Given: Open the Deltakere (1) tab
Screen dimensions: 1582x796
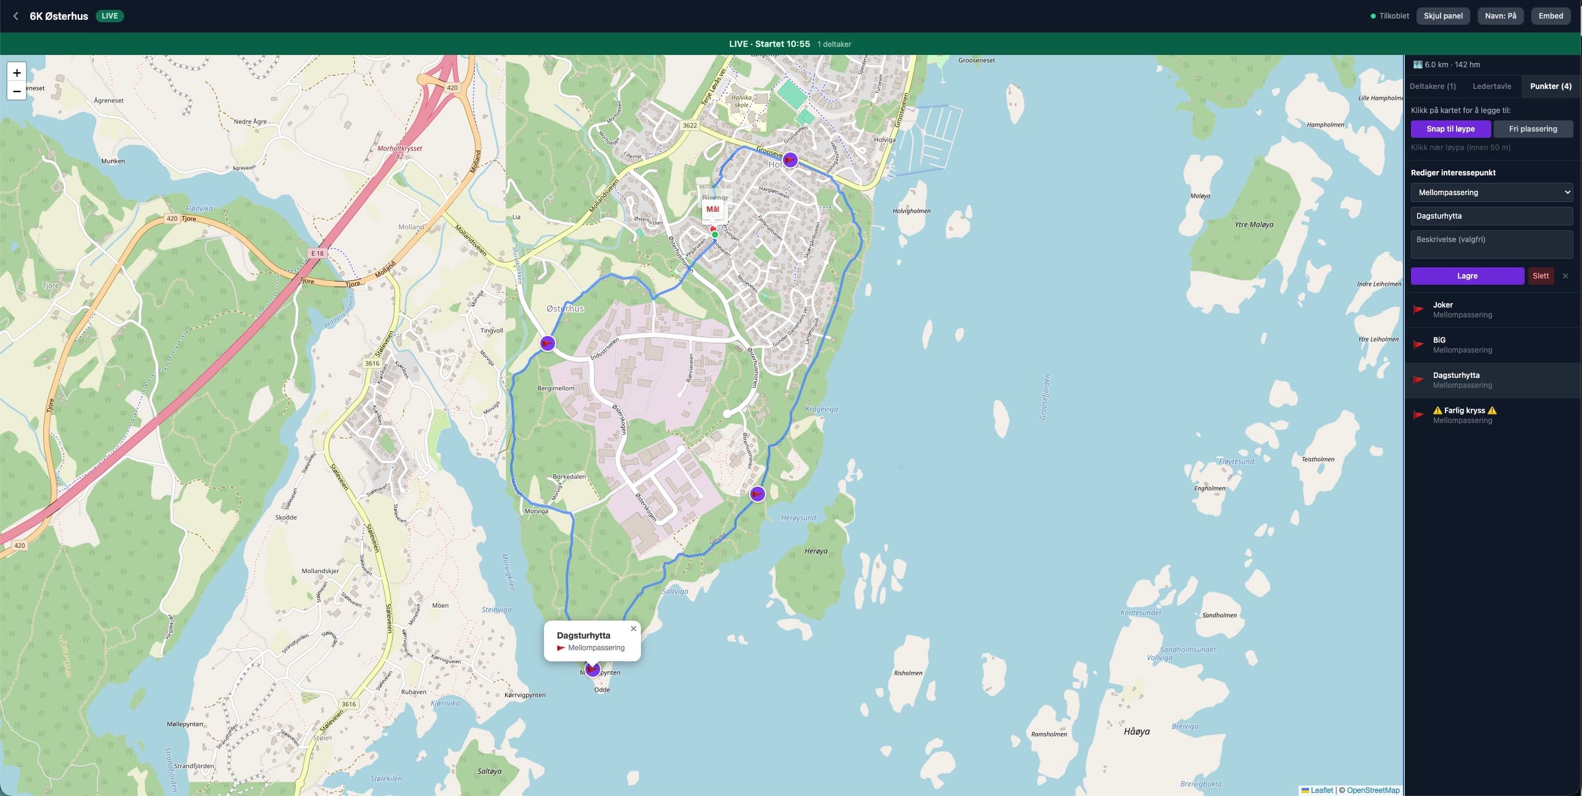Looking at the screenshot, I should point(1433,86).
